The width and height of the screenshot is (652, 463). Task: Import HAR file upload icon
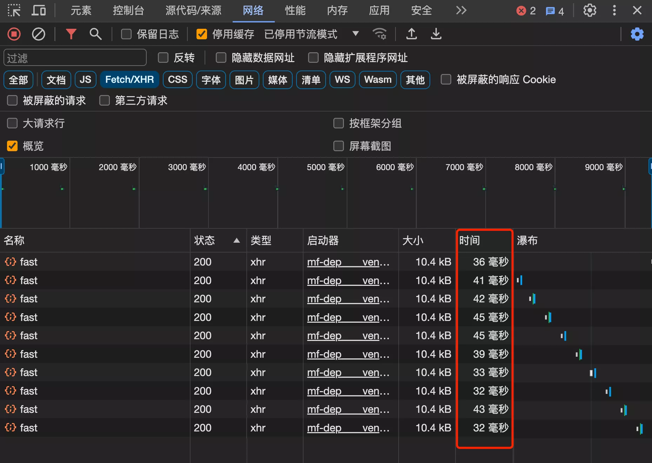point(412,34)
